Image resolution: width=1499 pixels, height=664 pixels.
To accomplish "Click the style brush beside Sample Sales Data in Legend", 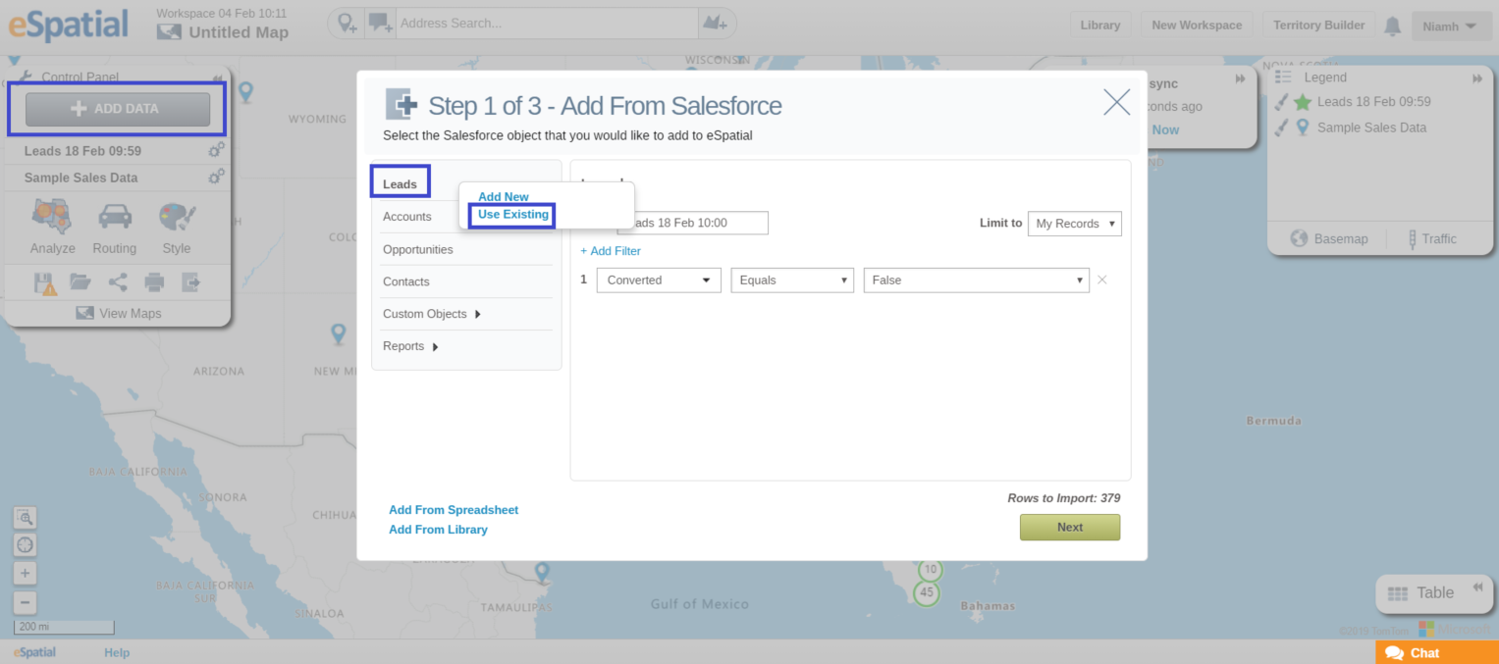I will pos(1281,128).
